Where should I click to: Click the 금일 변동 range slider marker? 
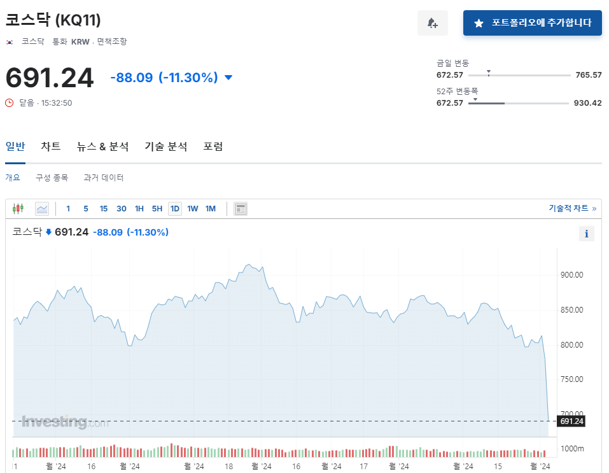point(489,73)
